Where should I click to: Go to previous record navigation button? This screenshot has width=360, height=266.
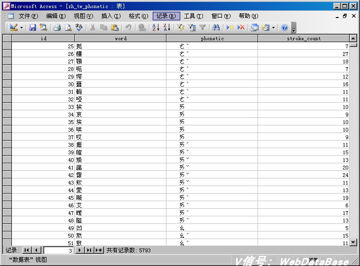pyautogui.click(x=36, y=250)
